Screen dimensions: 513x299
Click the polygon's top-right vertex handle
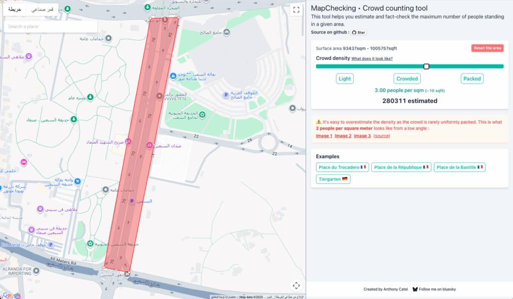[178, 17]
